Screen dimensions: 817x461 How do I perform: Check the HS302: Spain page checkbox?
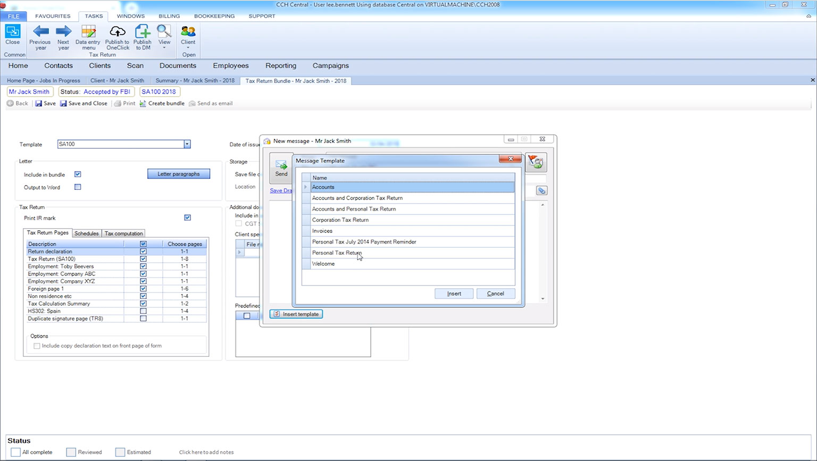point(143,311)
